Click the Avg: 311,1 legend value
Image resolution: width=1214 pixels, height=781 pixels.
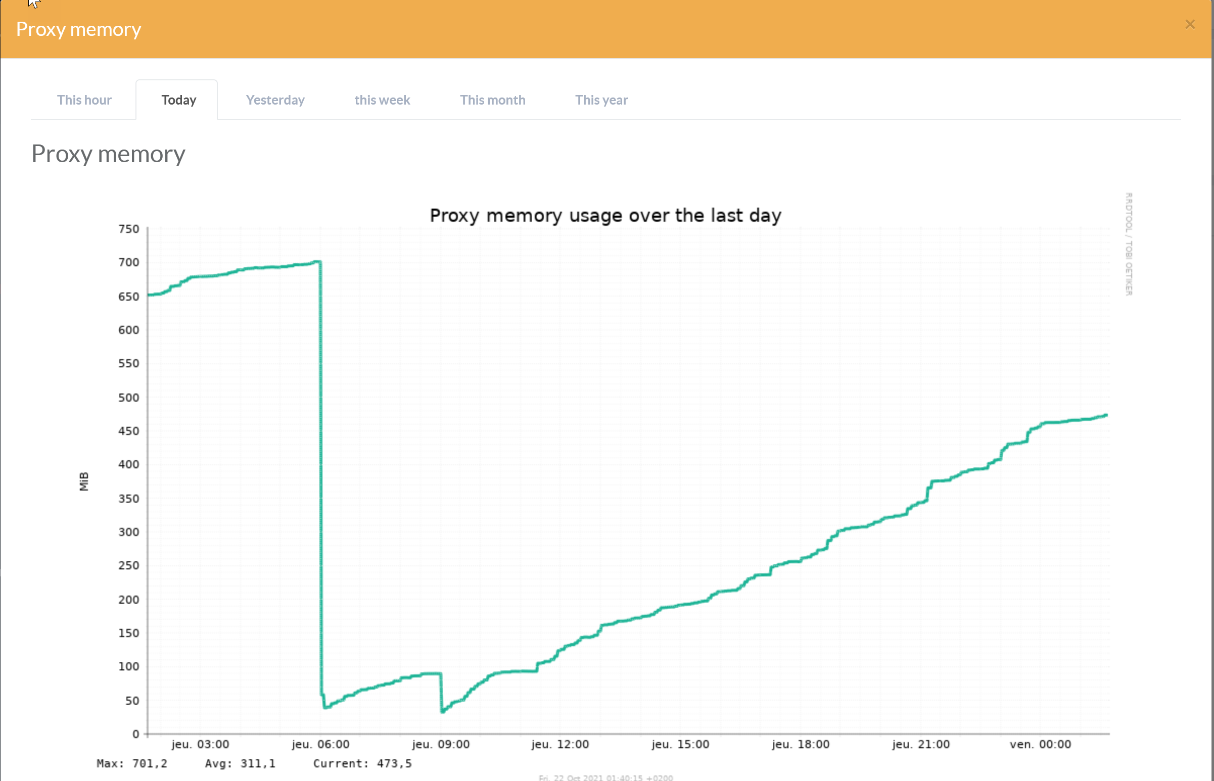(x=240, y=763)
